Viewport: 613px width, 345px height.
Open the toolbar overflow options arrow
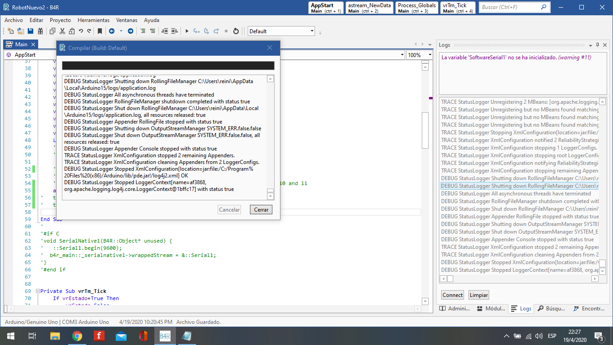point(320,32)
